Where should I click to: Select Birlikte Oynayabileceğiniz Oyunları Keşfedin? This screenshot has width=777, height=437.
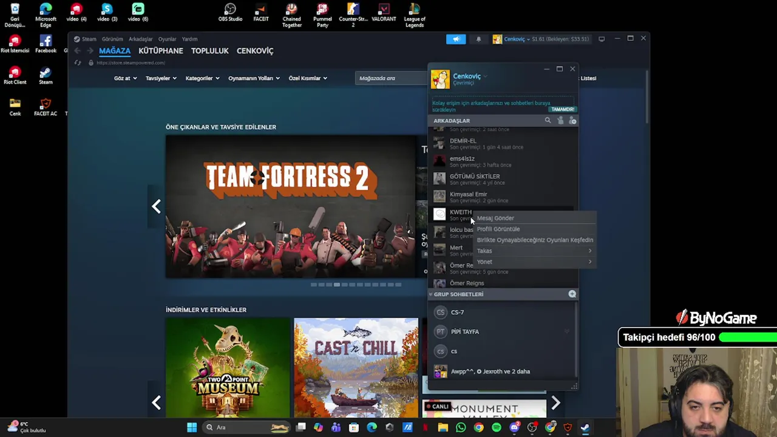(x=535, y=240)
